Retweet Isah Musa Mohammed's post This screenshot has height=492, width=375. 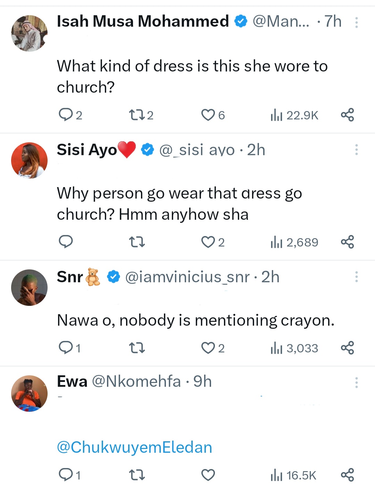pyautogui.click(x=136, y=115)
